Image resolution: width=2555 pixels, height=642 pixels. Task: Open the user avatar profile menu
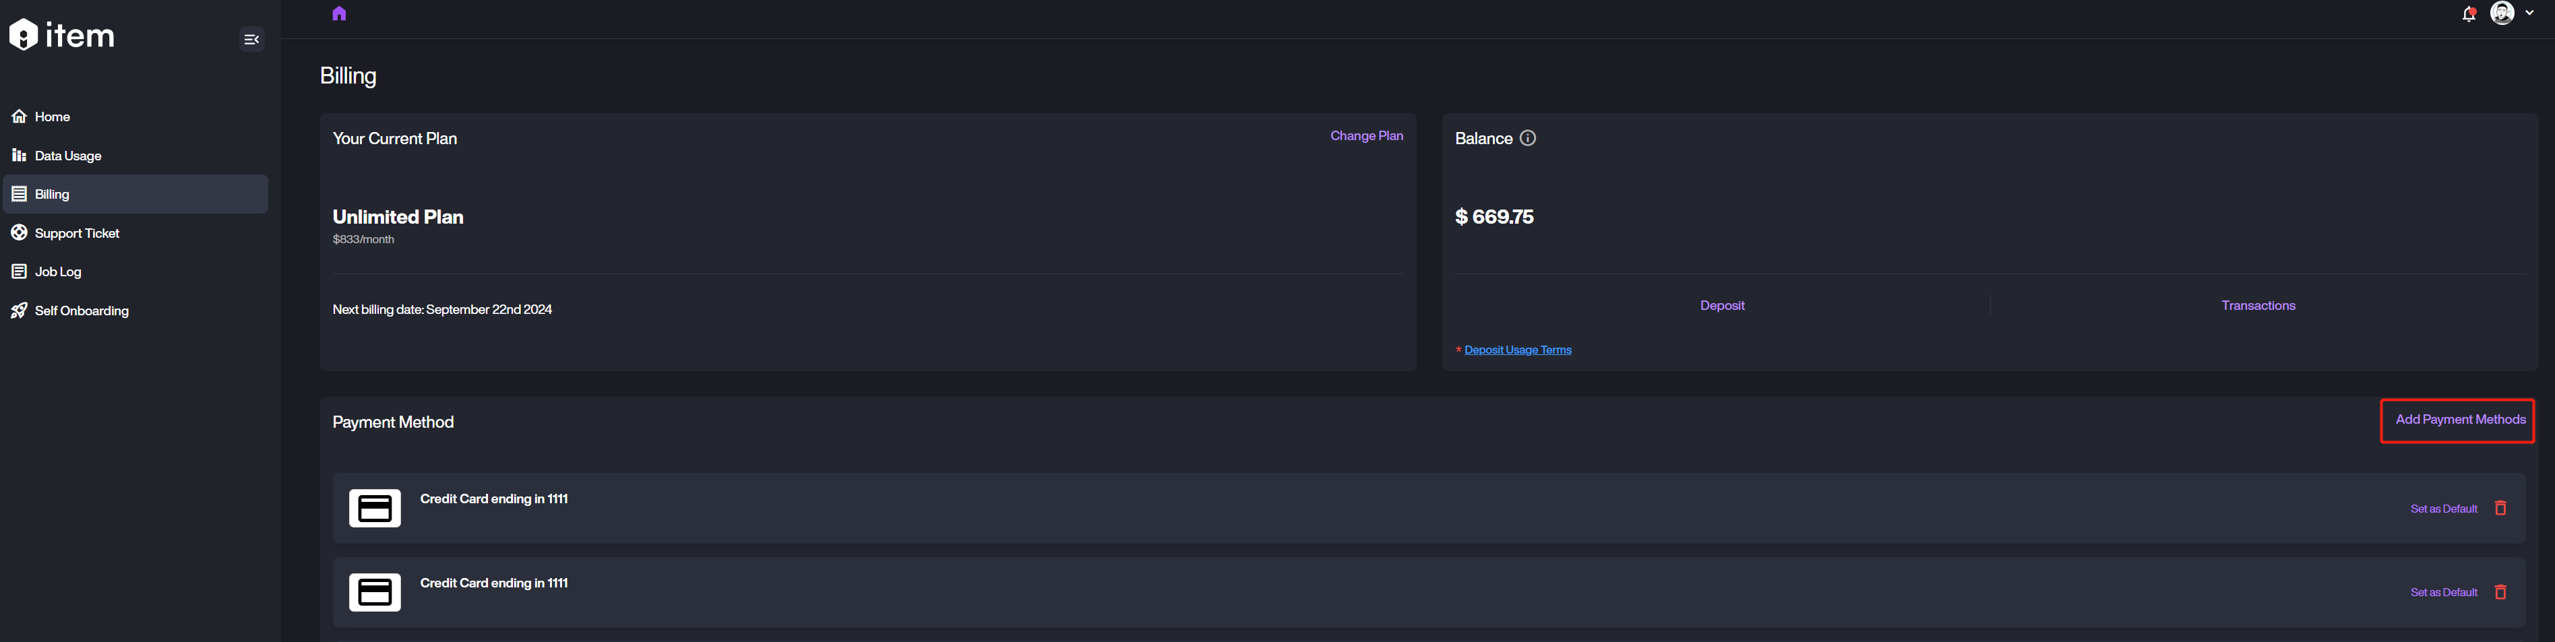point(2502,14)
